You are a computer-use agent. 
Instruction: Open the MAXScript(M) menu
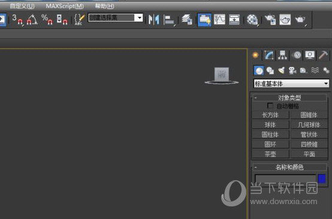point(65,6)
